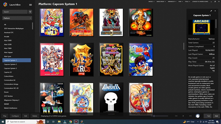Click into the LaunchBox Search field
This screenshot has width=221, height=124.
(15, 12)
